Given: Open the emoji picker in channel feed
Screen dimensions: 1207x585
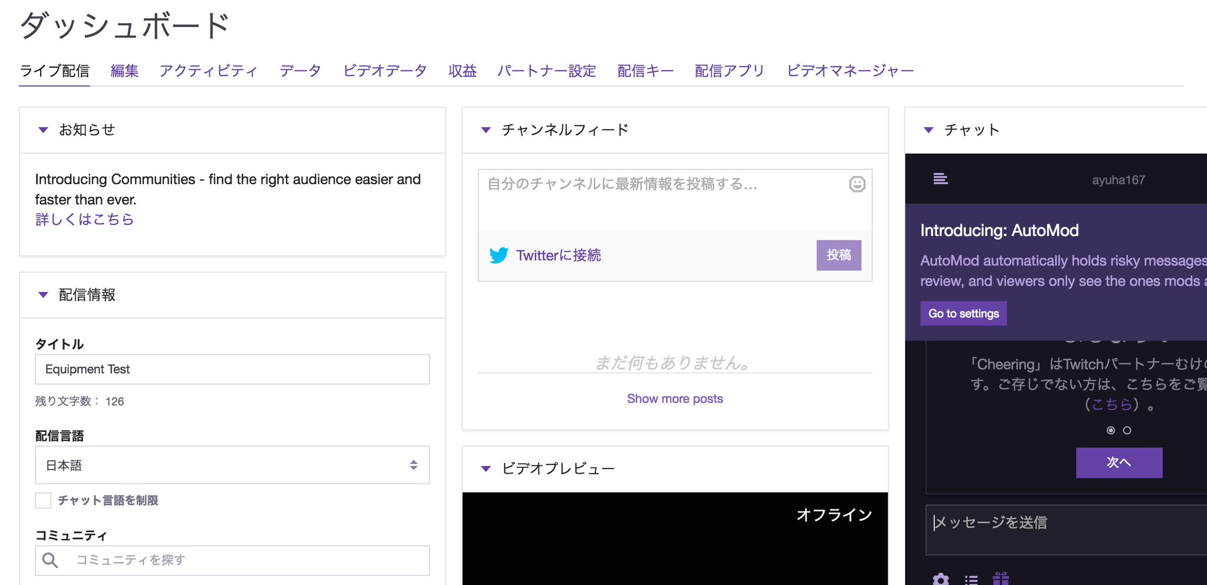Looking at the screenshot, I should [x=857, y=184].
